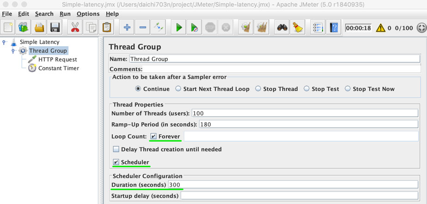Click the Stop sign icon
427x204 pixels.
tap(210, 27)
